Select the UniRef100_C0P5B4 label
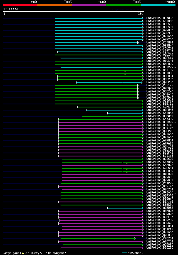Viewport: 178px width, 255px height. point(160,168)
